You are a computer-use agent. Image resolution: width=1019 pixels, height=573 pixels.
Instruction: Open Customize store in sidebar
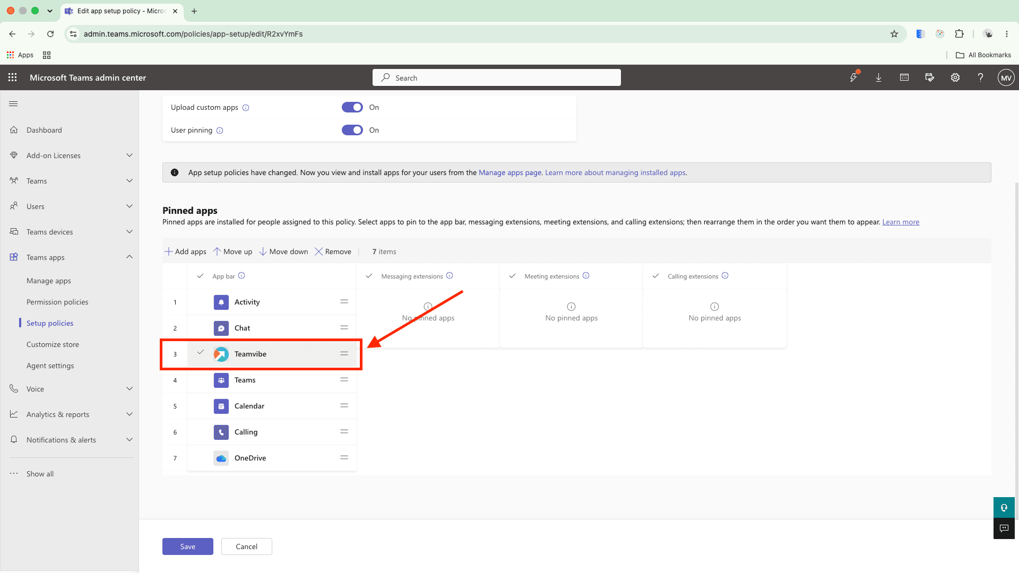point(53,345)
